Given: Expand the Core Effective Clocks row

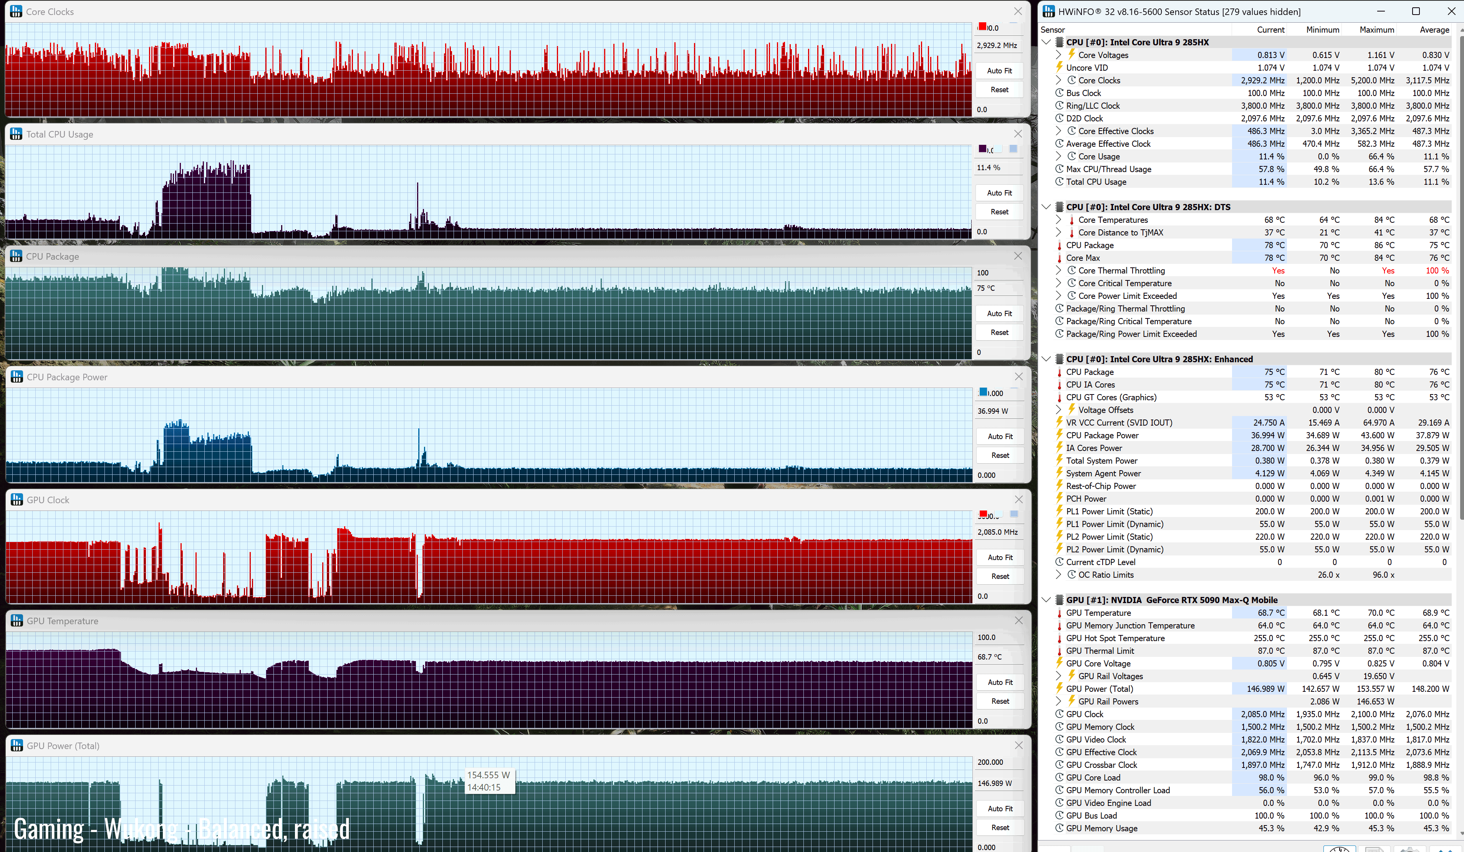Looking at the screenshot, I should [1058, 131].
